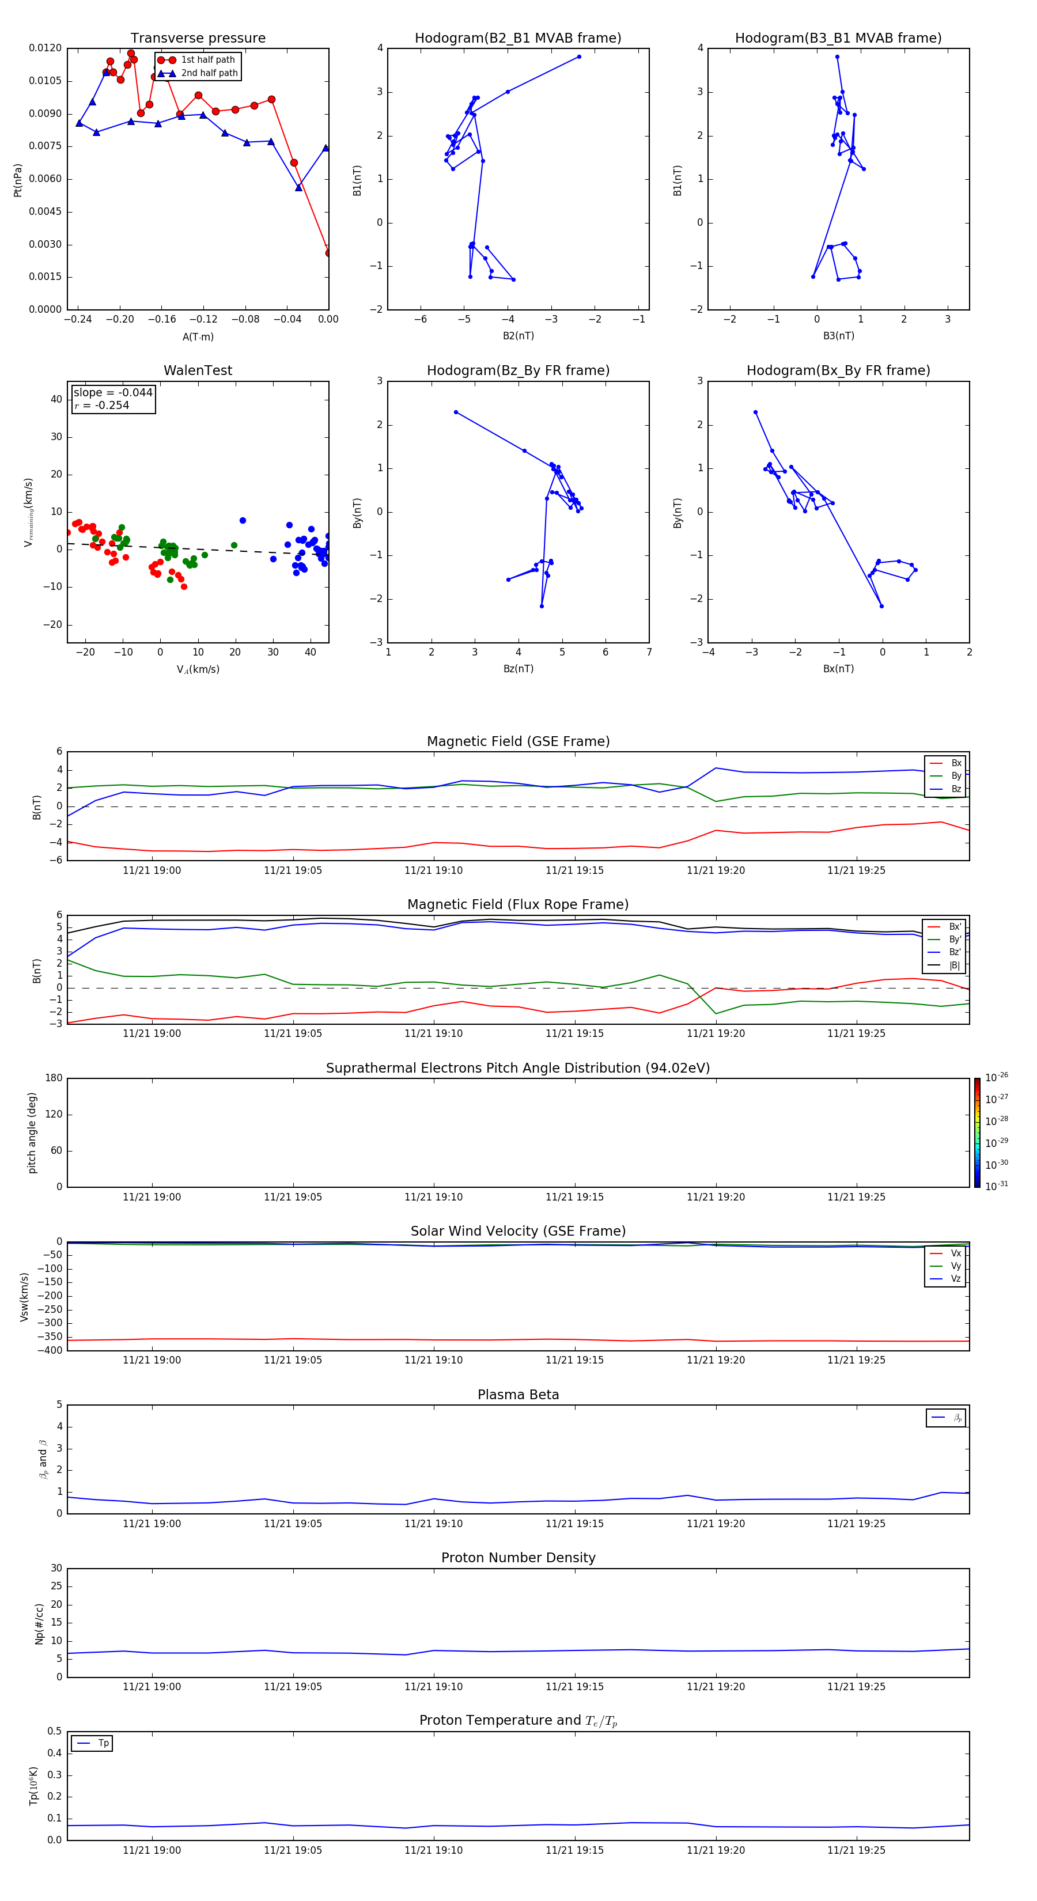Click the red Vx line in velocity panel
Image resolution: width=1037 pixels, height=1901 pixels.
[x=518, y=1339]
